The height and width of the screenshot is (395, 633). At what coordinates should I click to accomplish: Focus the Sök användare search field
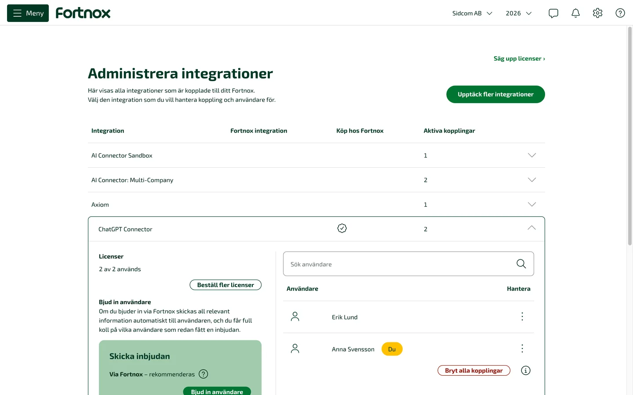[408, 264]
